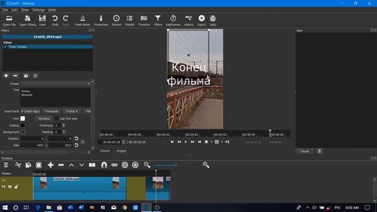377x212 pixels.
Task: Click the Pause button in Jobs panel
Action: (x=305, y=151)
